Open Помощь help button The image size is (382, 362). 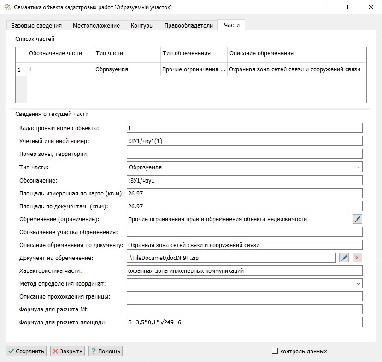105,351
